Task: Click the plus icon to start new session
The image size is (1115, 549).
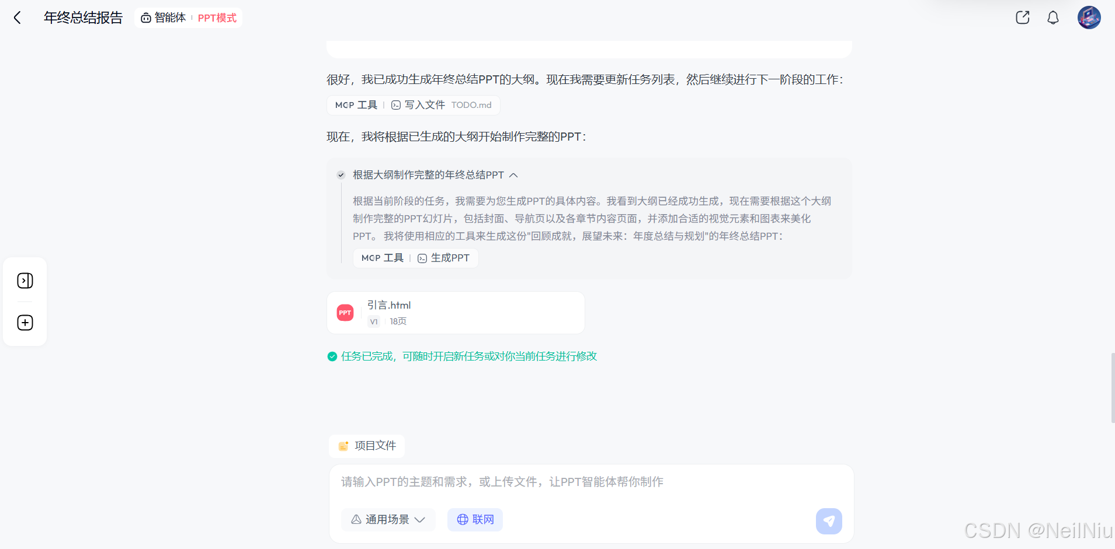Action: point(25,322)
